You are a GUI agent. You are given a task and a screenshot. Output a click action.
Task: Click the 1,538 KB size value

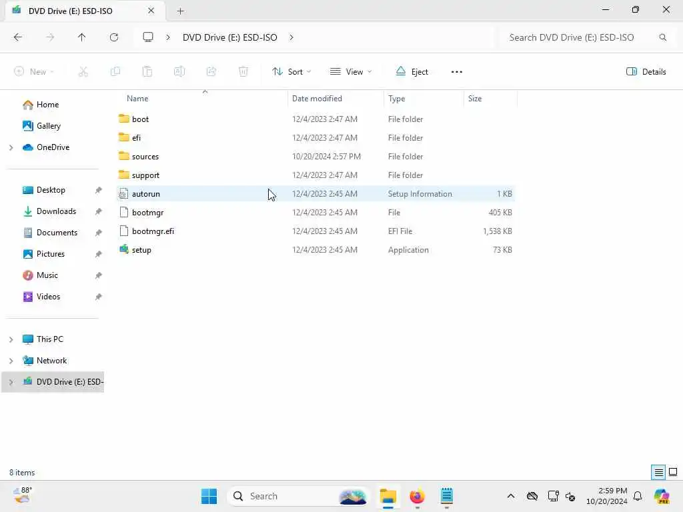point(498,231)
